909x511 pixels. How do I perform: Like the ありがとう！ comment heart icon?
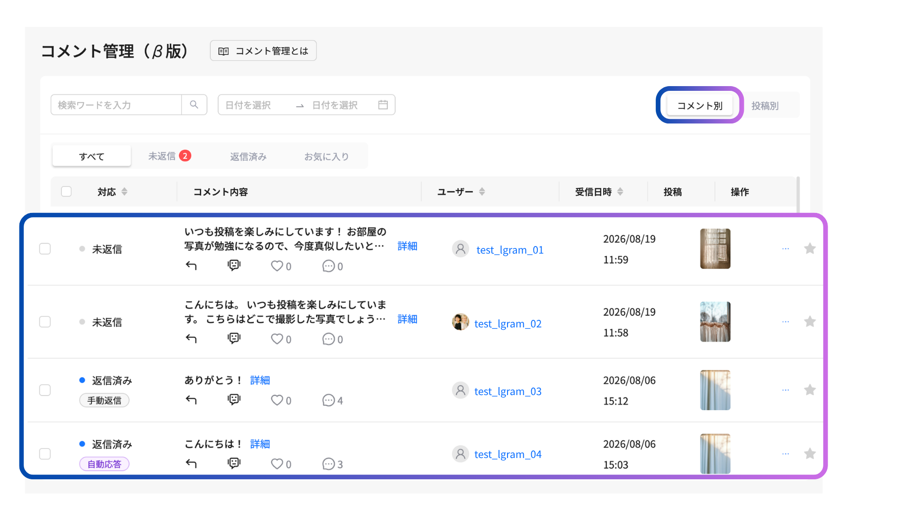277,400
